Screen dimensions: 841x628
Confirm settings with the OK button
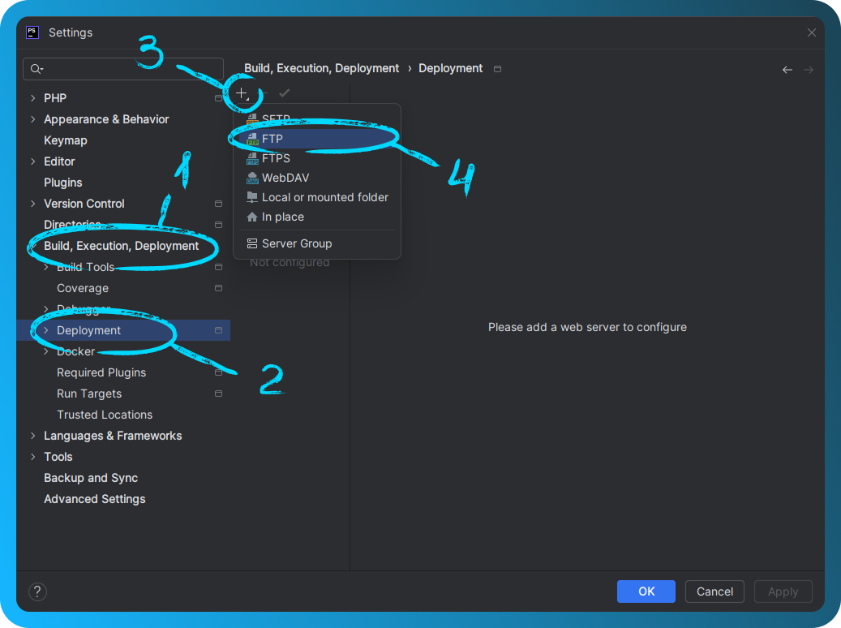coord(646,591)
